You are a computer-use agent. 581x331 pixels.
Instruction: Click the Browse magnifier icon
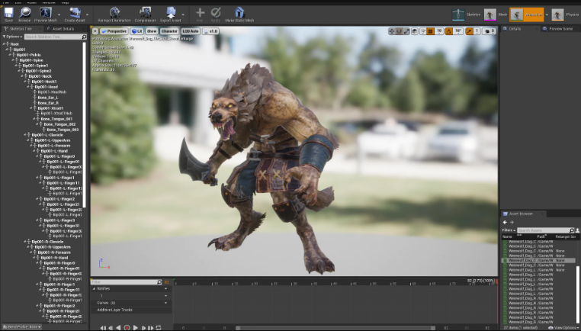coord(25,13)
